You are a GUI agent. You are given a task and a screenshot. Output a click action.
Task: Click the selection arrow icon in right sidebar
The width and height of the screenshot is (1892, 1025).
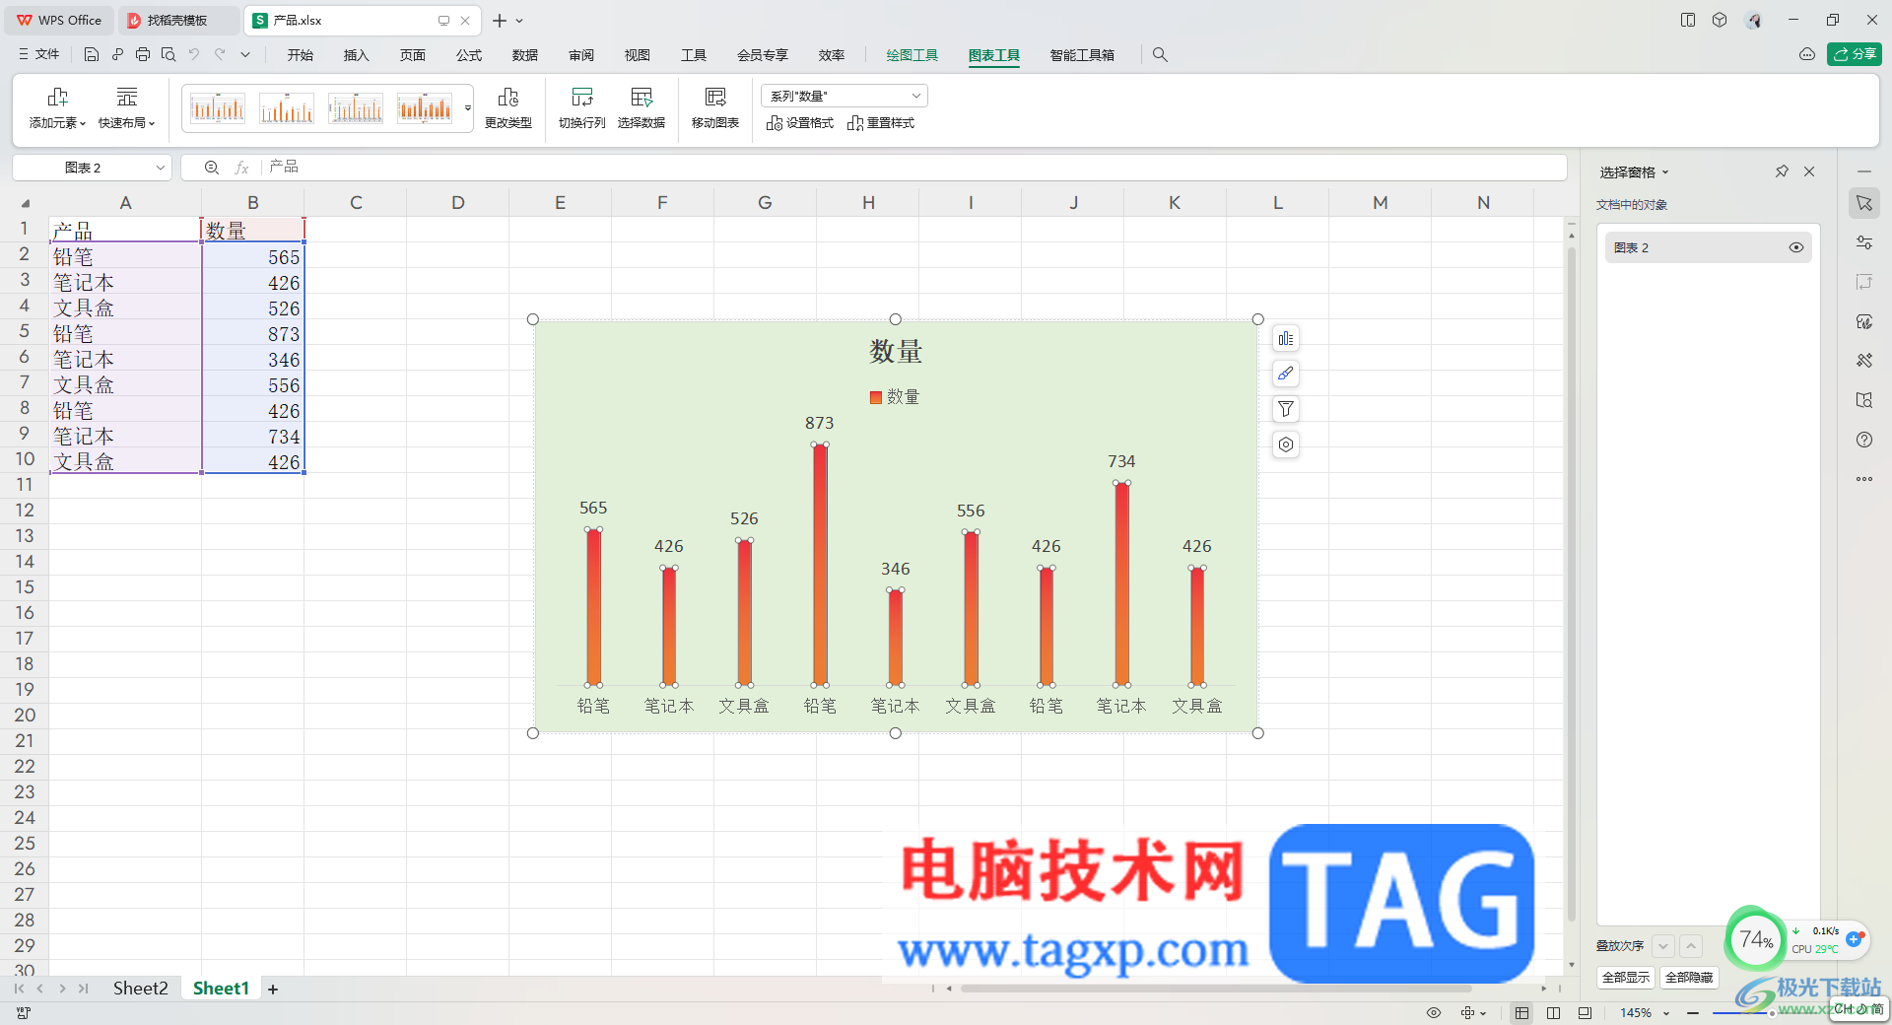[x=1864, y=203]
